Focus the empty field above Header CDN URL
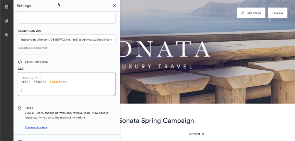 [67, 18]
